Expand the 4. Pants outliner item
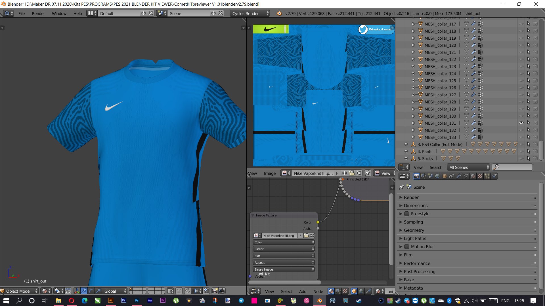Viewport: 545px width, 306px height. click(x=406, y=151)
